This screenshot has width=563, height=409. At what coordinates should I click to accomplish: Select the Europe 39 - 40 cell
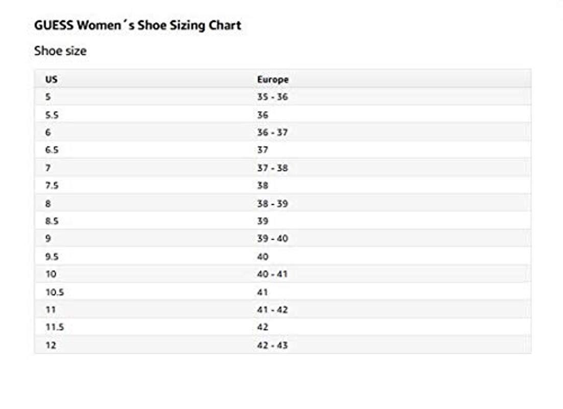tap(272, 239)
